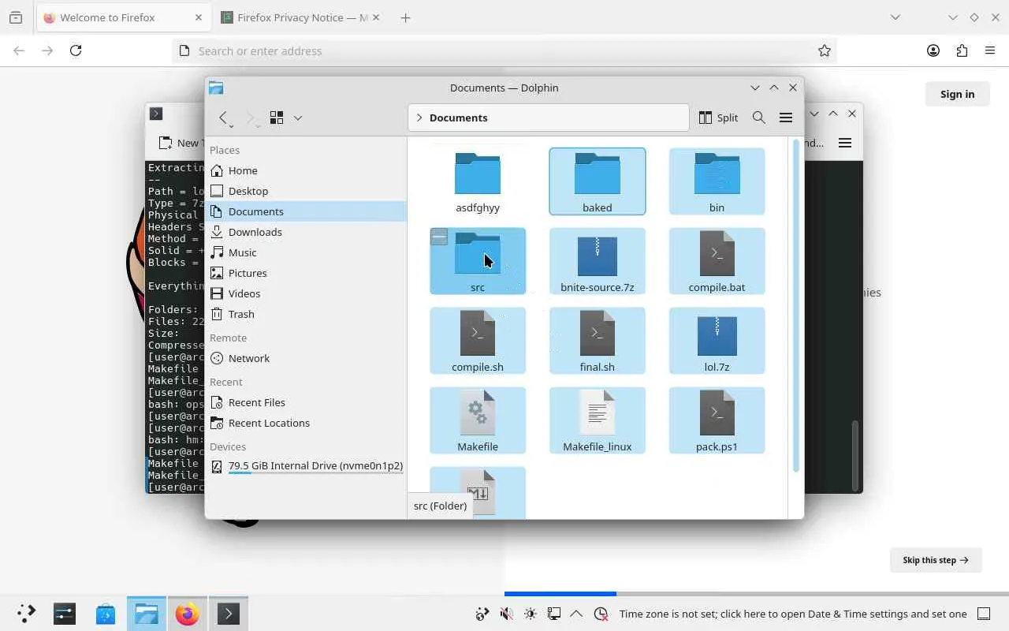The image size is (1009, 631).
Task: Expand the view mode dropdown arrow
Action: click(x=298, y=118)
